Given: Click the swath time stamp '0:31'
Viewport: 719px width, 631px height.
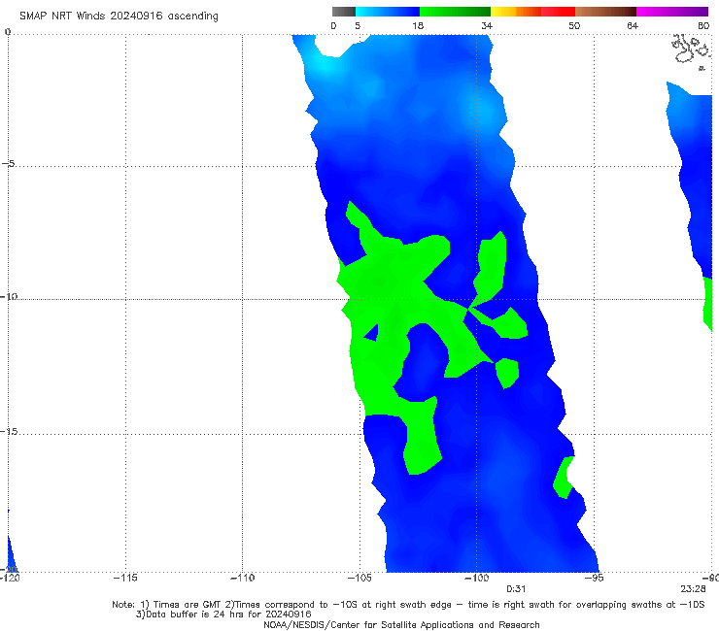Looking at the screenshot, I should click(x=516, y=589).
